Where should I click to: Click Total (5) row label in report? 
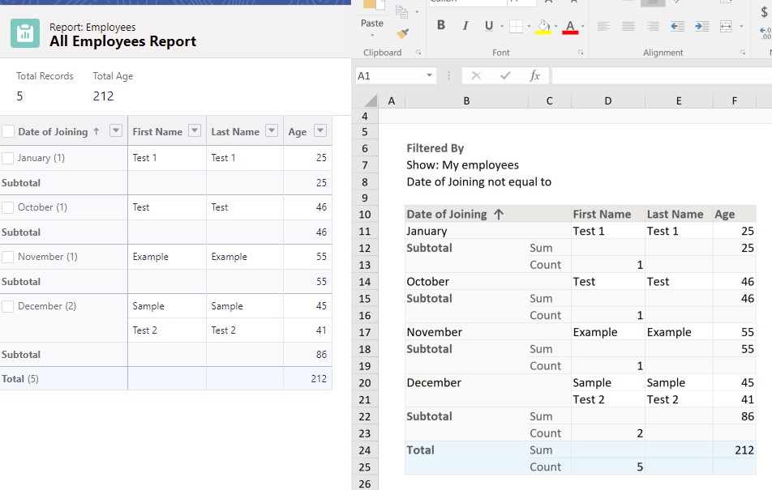20,379
